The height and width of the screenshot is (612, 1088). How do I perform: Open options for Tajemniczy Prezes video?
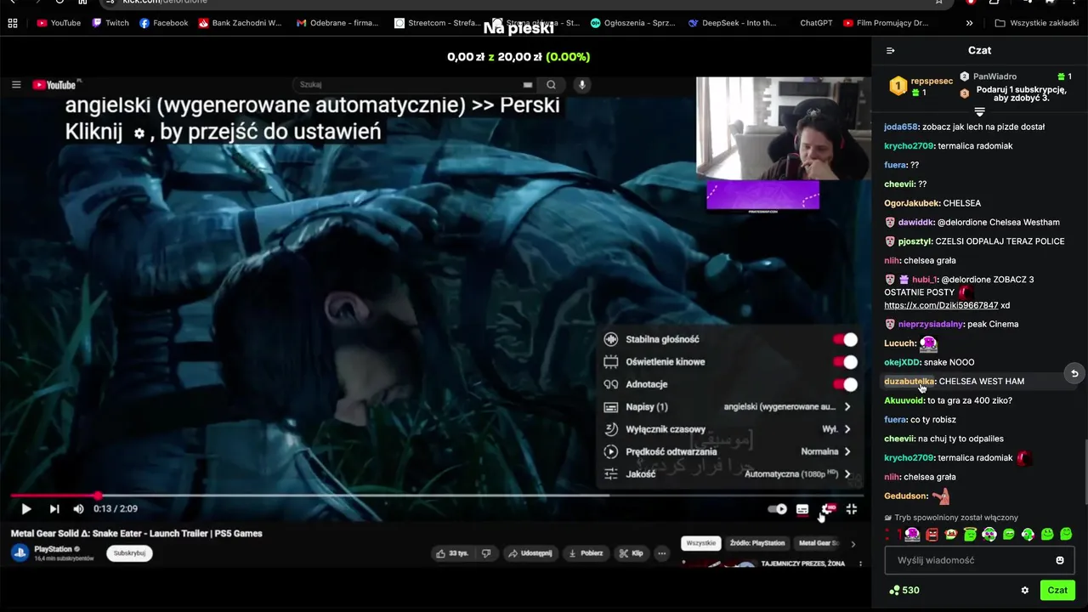point(860,564)
